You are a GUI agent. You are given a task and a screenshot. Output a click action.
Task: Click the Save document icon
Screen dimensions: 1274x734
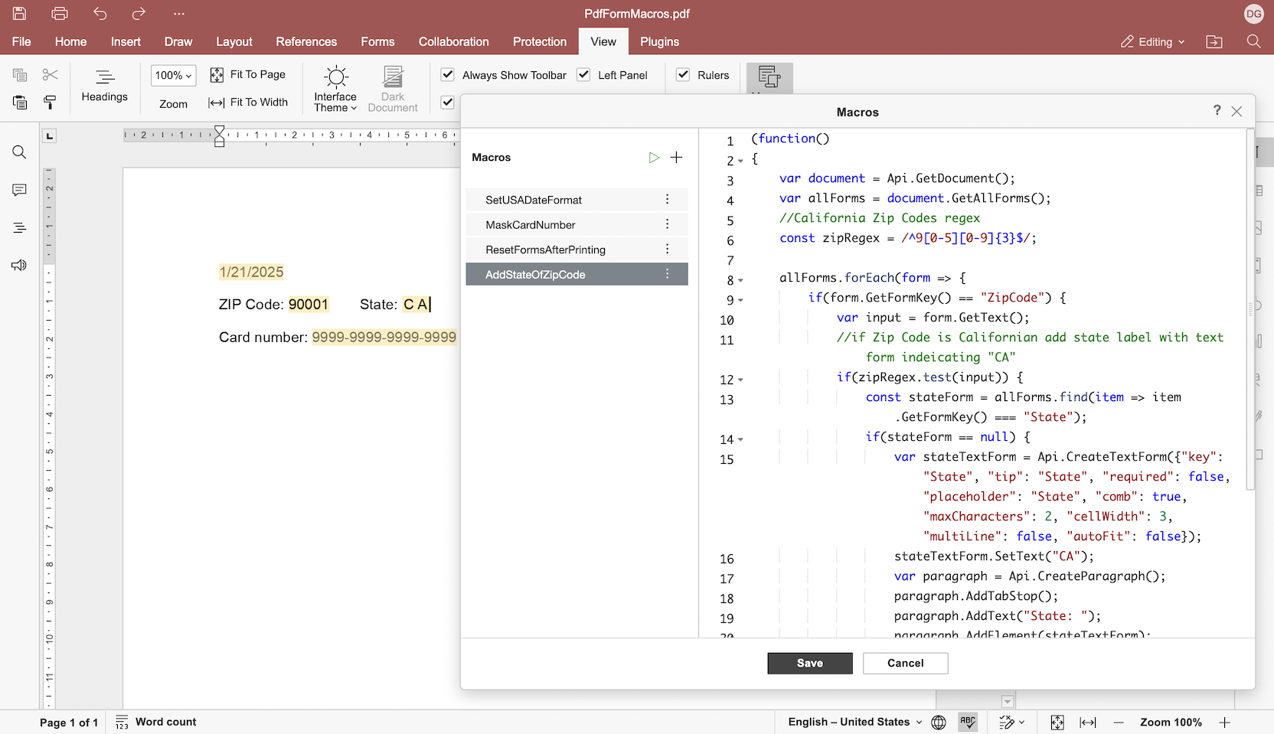click(19, 14)
